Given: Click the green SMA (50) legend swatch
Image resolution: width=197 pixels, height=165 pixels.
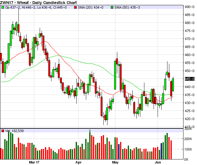Looking at the screenshot, I should (112, 7).
